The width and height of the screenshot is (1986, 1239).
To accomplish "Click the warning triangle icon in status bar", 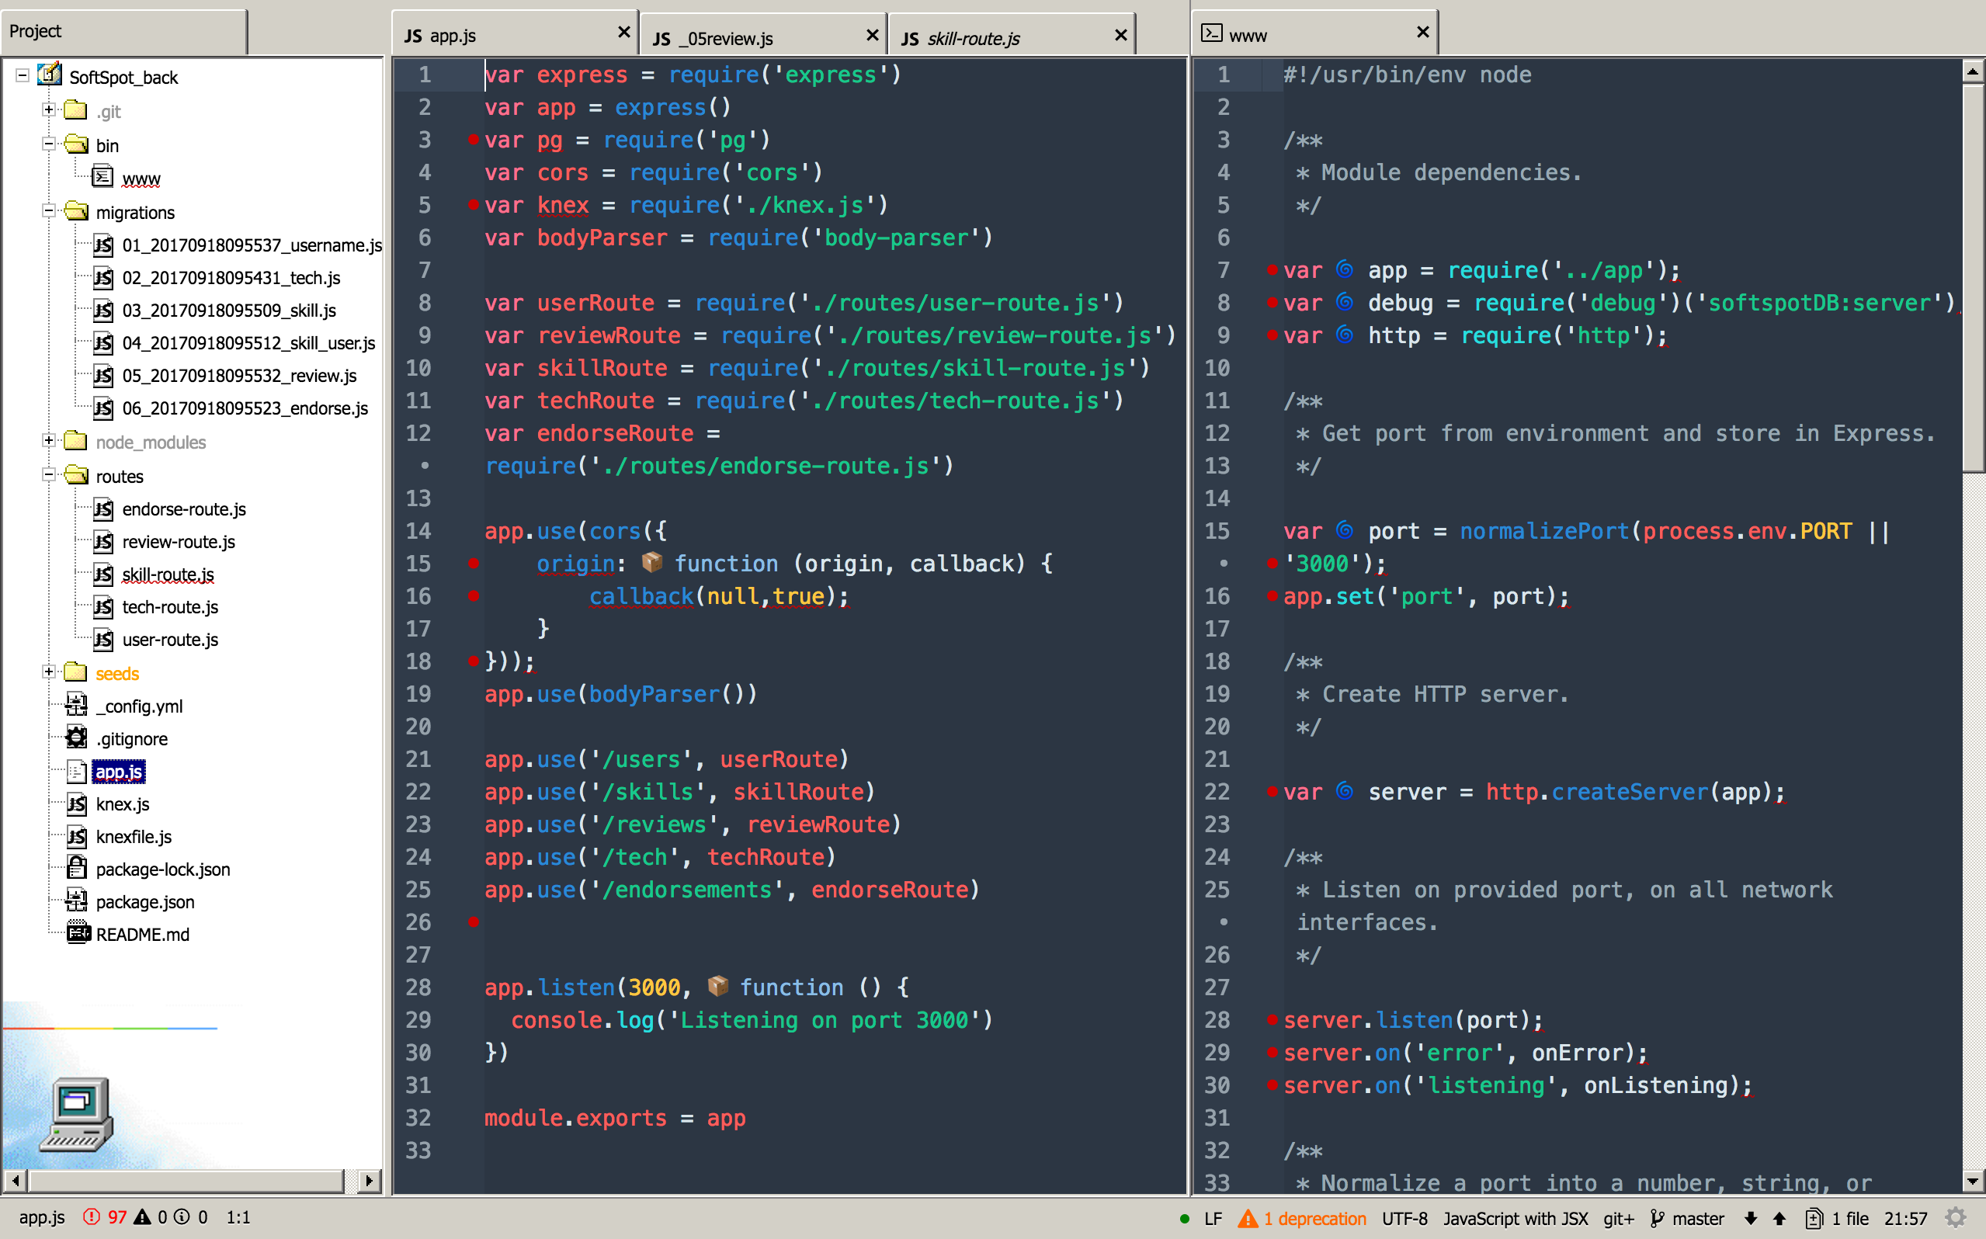I will coord(142,1217).
